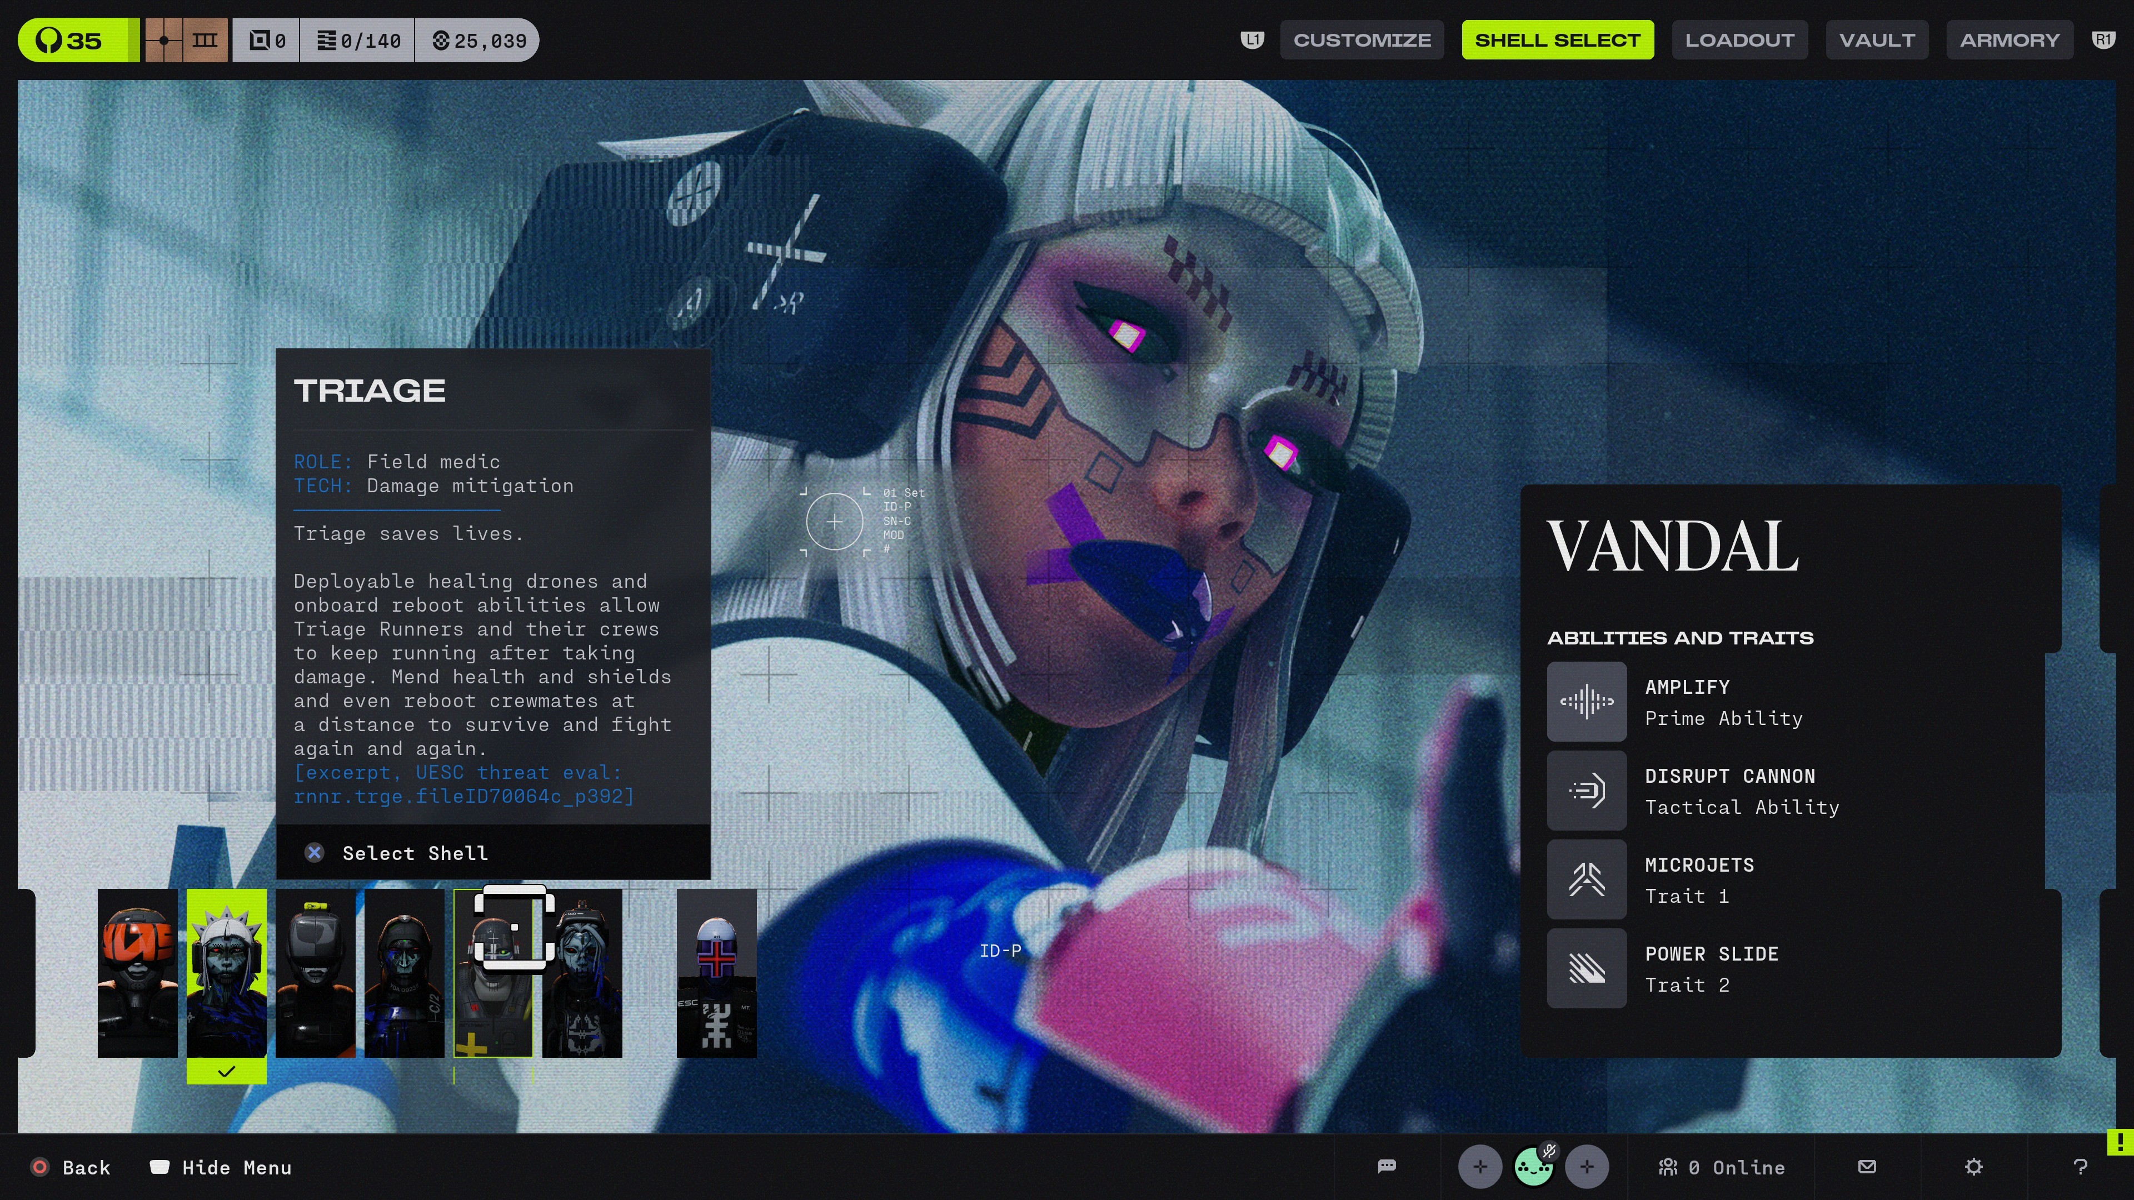Toggle Hide Menu option
The width and height of the screenshot is (2134, 1200).
click(x=221, y=1168)
